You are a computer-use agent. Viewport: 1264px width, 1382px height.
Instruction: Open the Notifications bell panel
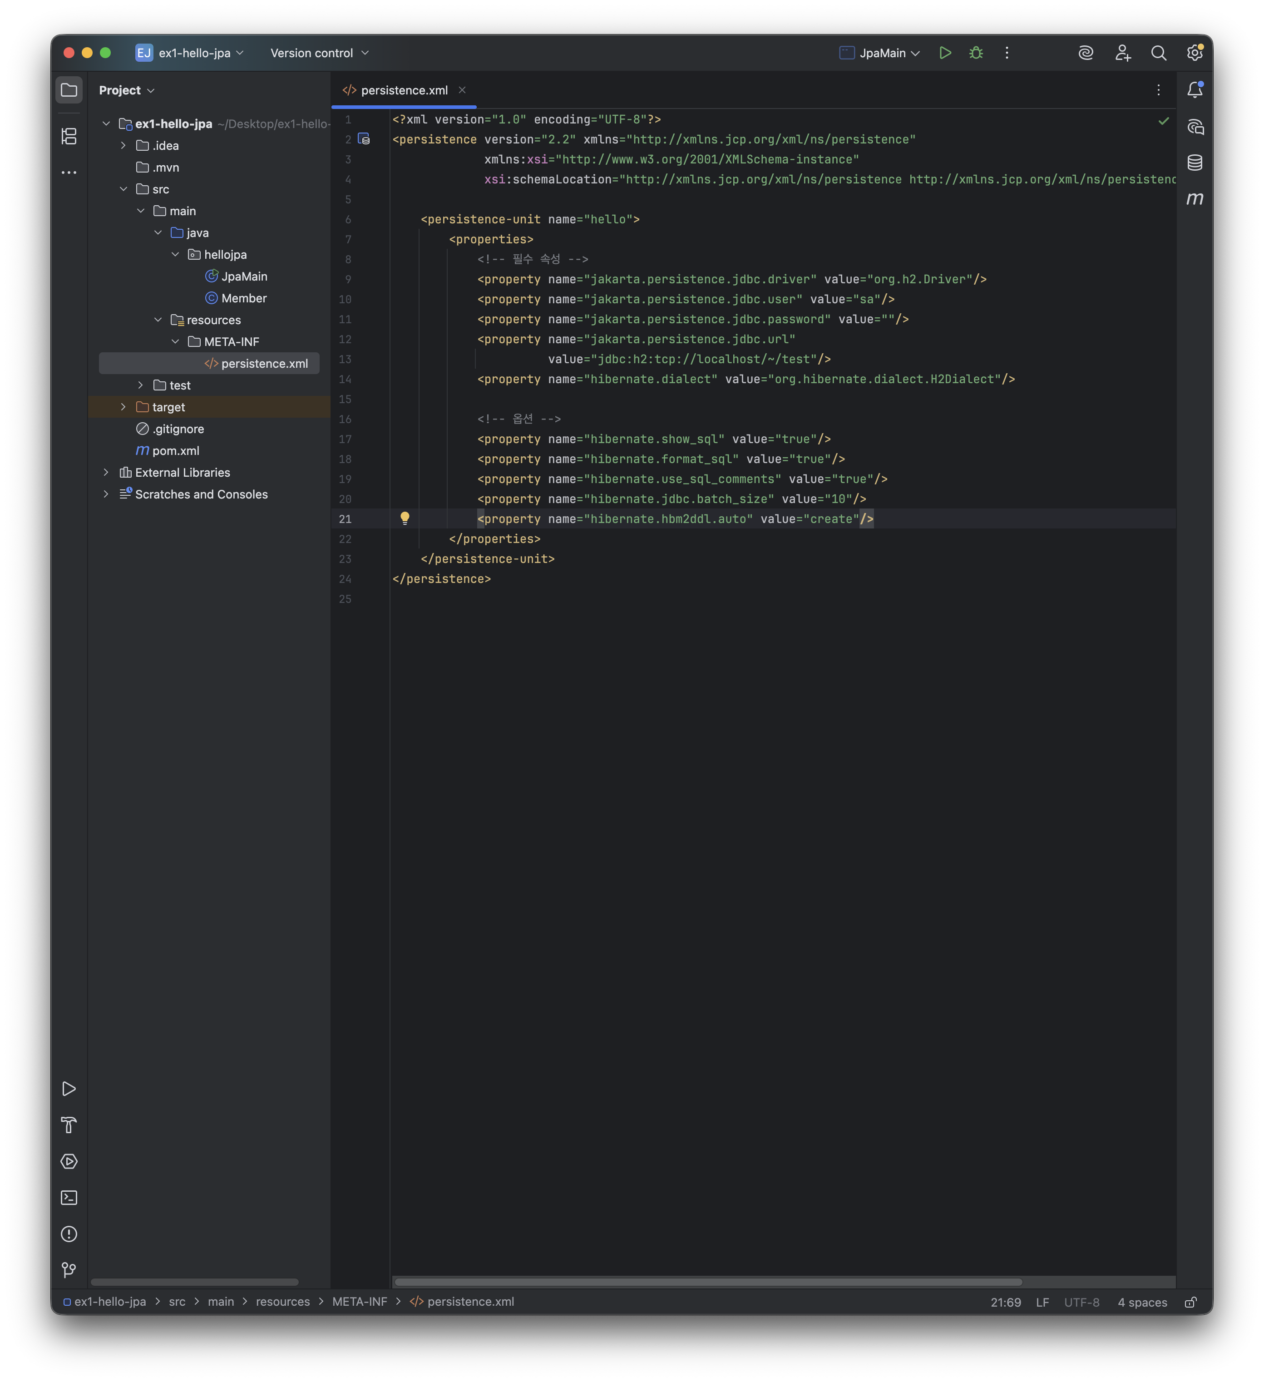(1195, 90)
